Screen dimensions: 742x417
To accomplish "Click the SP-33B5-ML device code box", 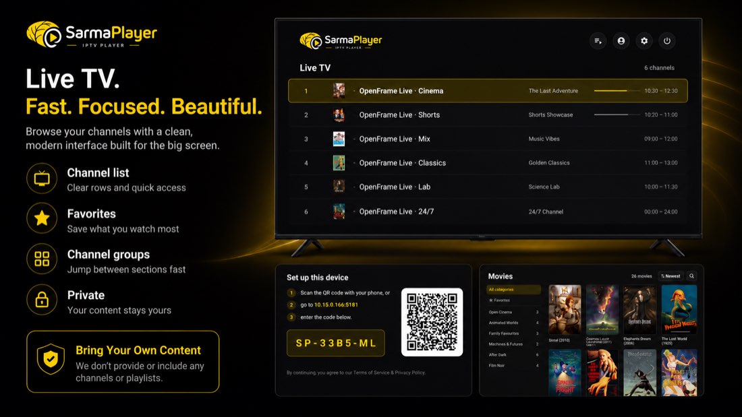I will 335,343.
